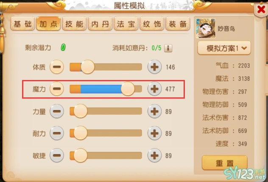268x182 pixels.
Task: Switch to the 基础 tab
Action: point(23,24)
